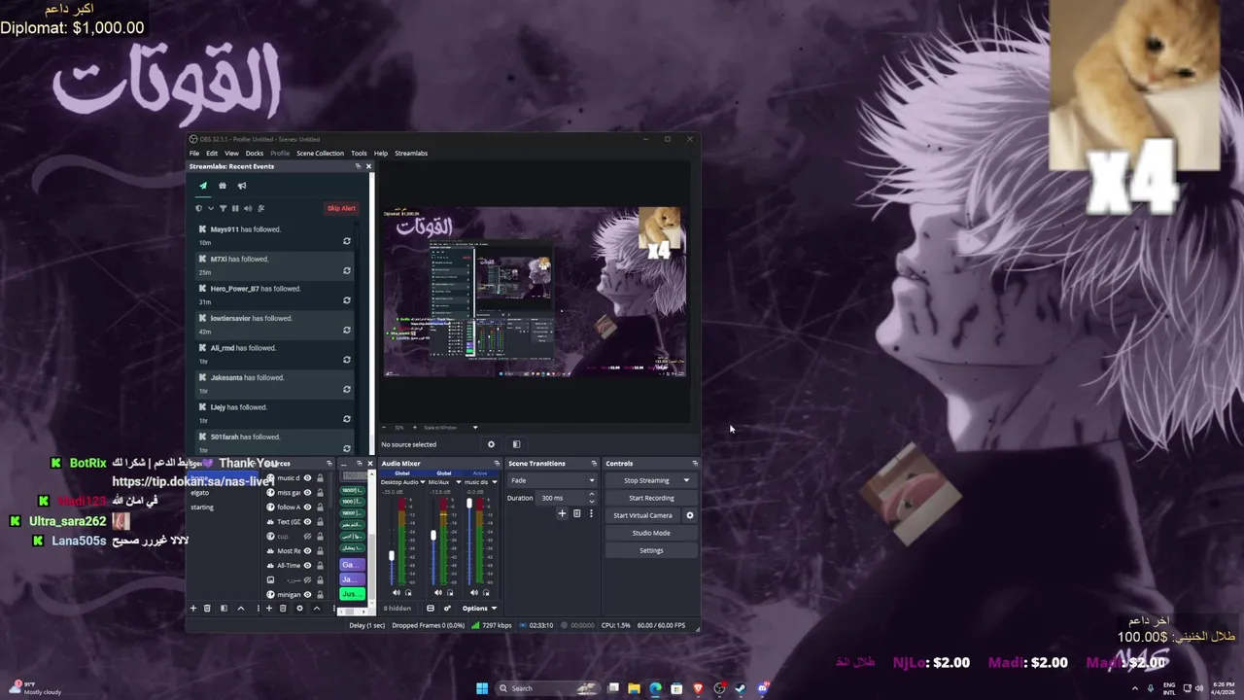Adjust the Mic/Aux volume slider
1244x700 pixels.
(433, 536)
